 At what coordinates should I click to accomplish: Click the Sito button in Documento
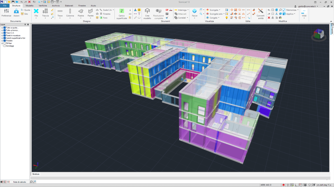pyautogui.click(x=24, y=14)
